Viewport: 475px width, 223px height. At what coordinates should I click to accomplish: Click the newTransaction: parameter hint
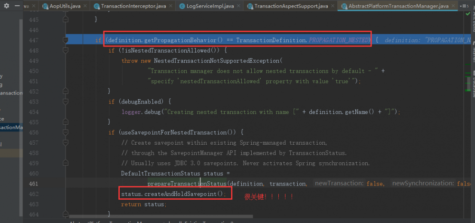tap(339, 183)
